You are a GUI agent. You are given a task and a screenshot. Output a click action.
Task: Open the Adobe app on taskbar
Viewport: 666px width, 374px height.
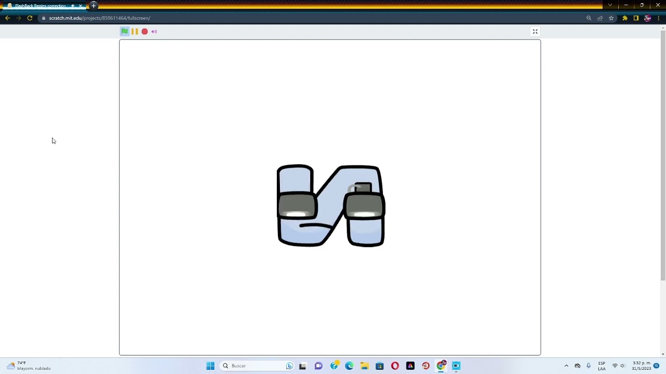pos(411,366)
